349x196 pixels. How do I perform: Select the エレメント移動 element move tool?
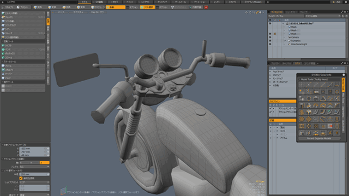(x=23, y=13)
